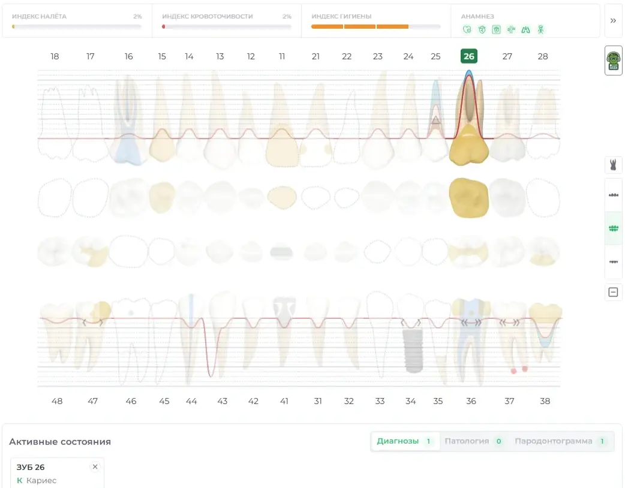The width and height of the screenshot is (625, 488).
Task: Close the ЗУБ 26 diagnosis card
Action: point(95,466)
